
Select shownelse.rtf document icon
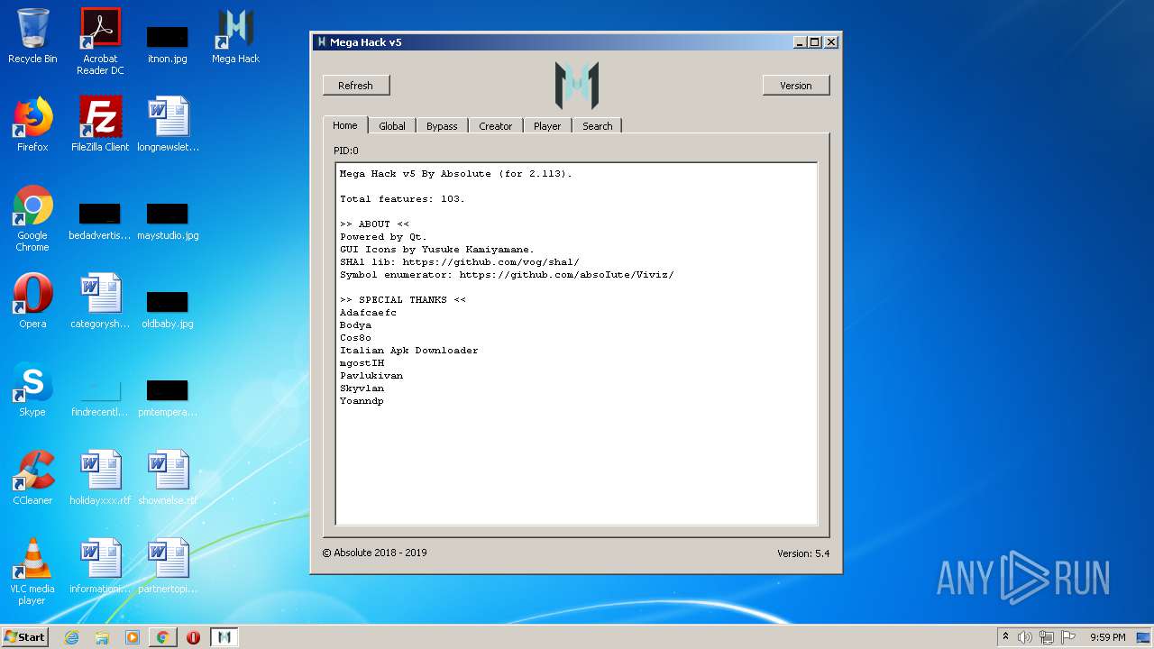168,477
